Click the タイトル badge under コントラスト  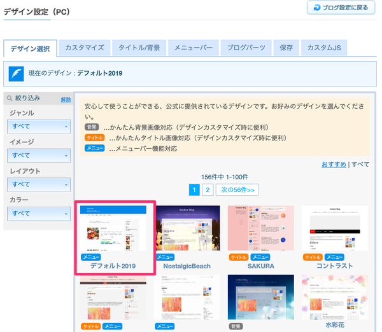pyautogui.click(x=313, y=257)
